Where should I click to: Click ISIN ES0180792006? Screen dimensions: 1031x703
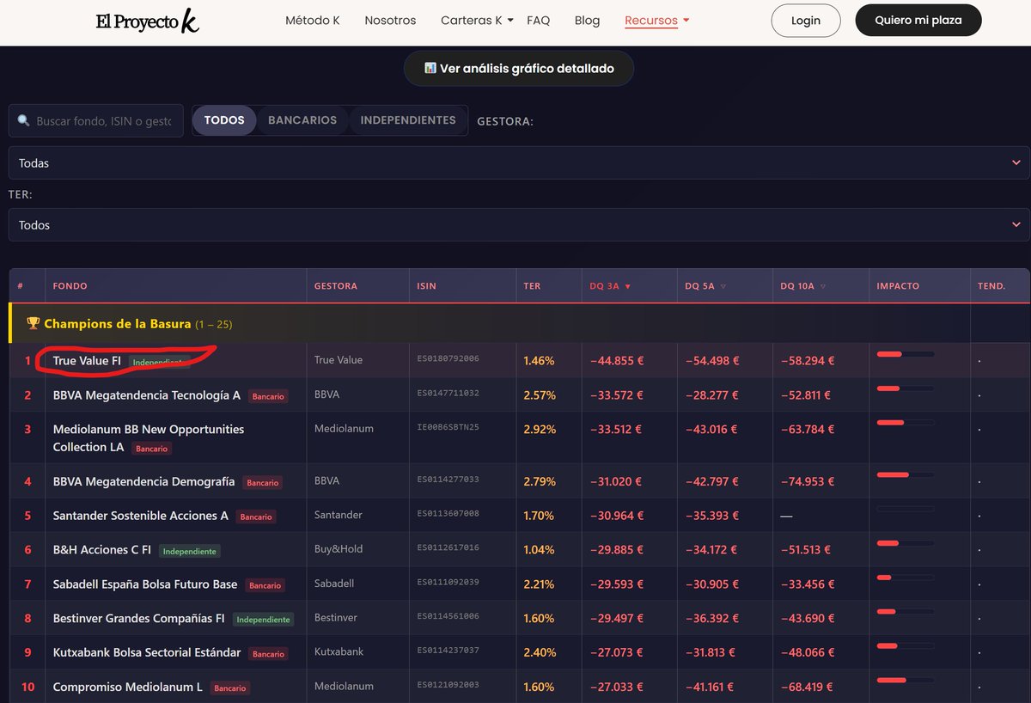tap(448, 358)
